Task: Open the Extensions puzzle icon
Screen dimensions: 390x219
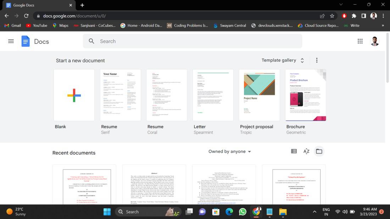Action: [354, 16]
